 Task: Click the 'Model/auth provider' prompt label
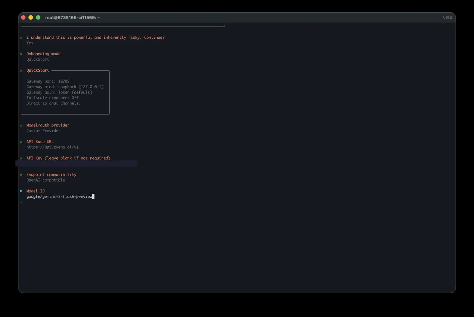click(x=48, y=125)
